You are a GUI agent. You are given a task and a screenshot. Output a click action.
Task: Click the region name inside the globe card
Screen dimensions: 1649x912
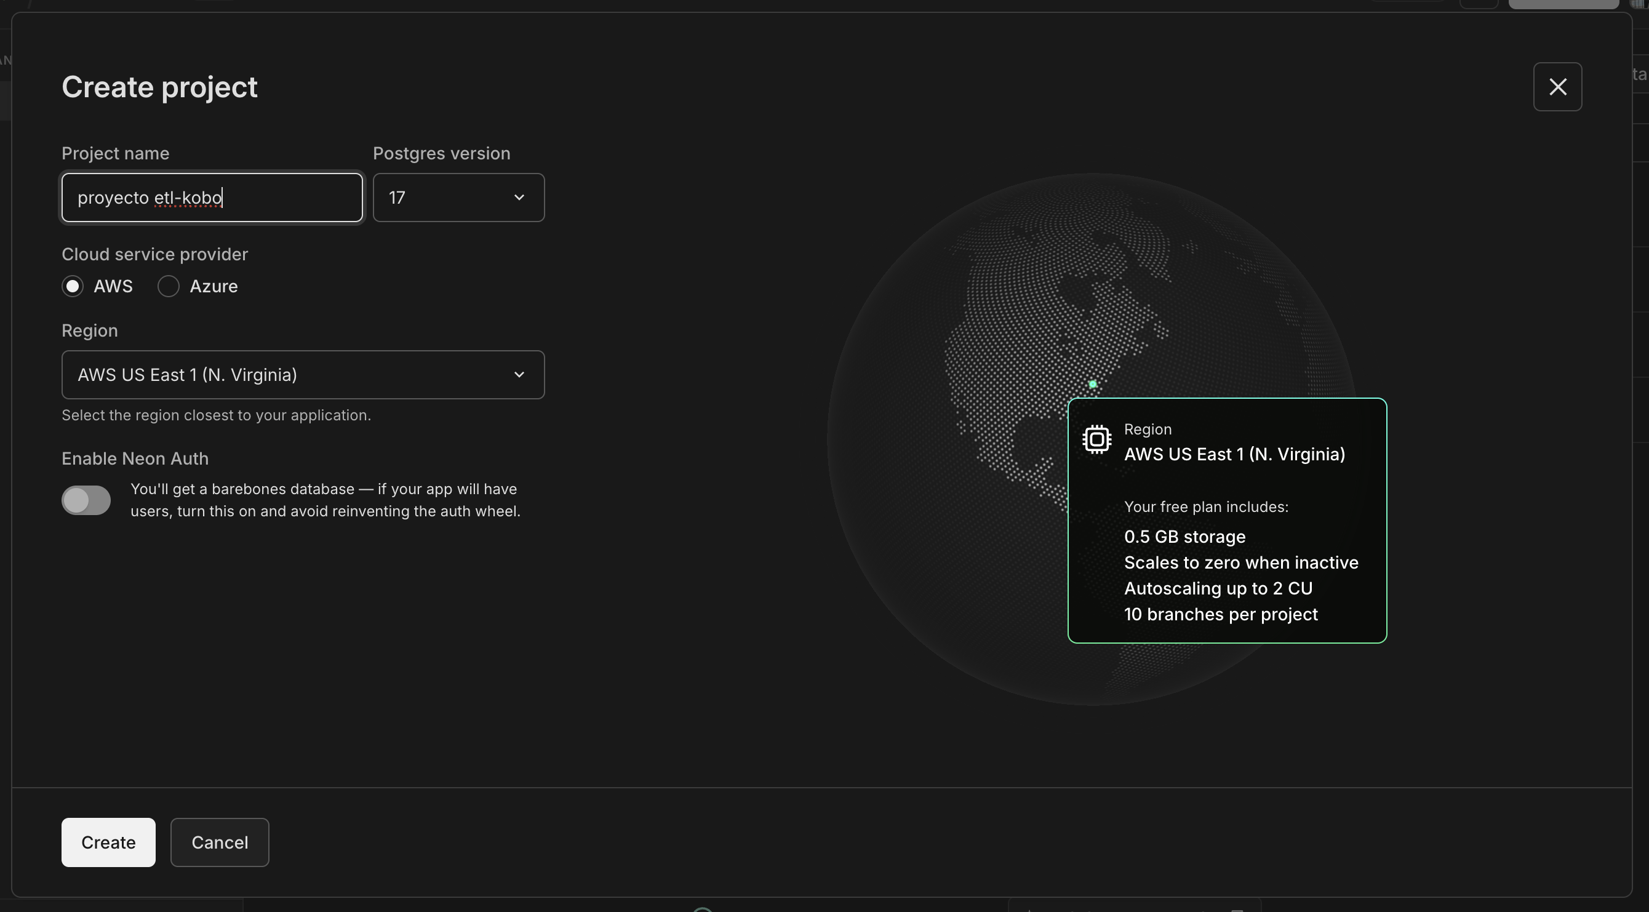(1234, 454)
